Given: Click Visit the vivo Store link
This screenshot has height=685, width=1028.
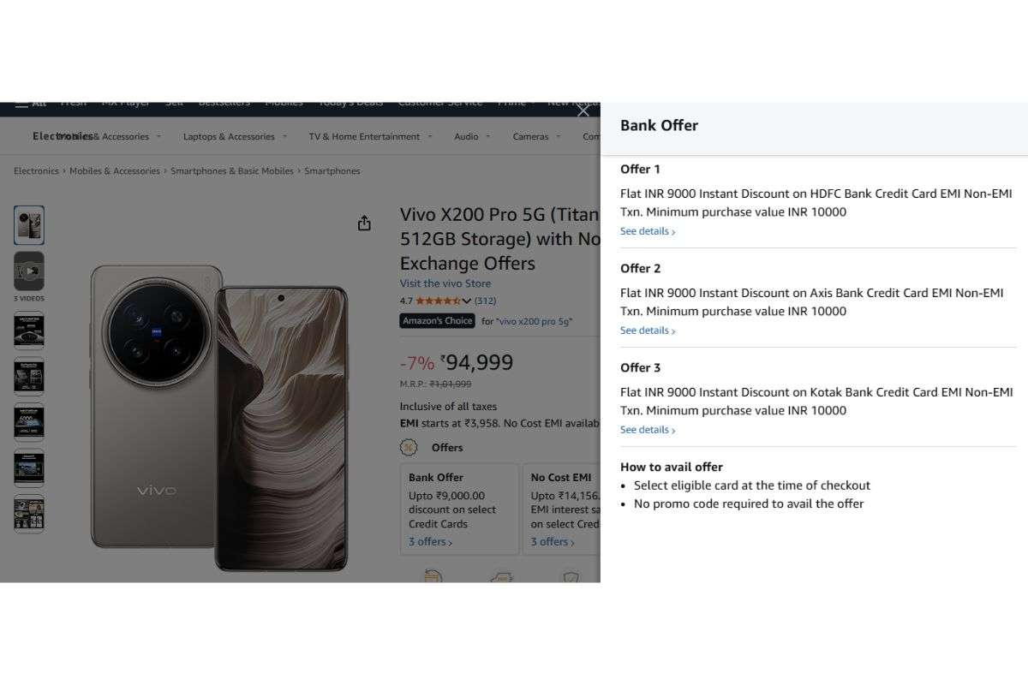Looking at the screenshot, I should point(445,283).
